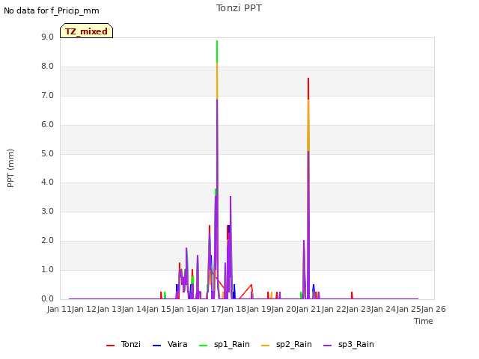This screenshot has height=359, width=479.
Task: Click the 'Jan 14' x-axis date label
Action: [134, 309]
